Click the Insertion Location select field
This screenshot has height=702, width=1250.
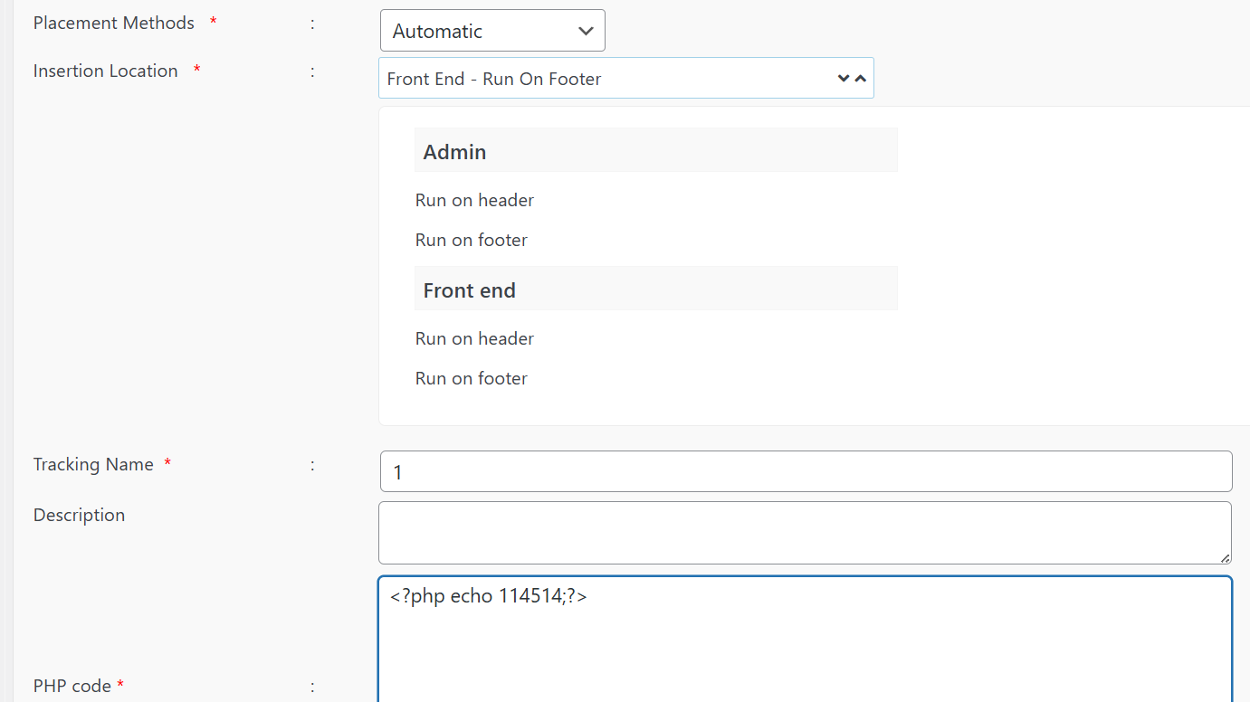point(606,79)
